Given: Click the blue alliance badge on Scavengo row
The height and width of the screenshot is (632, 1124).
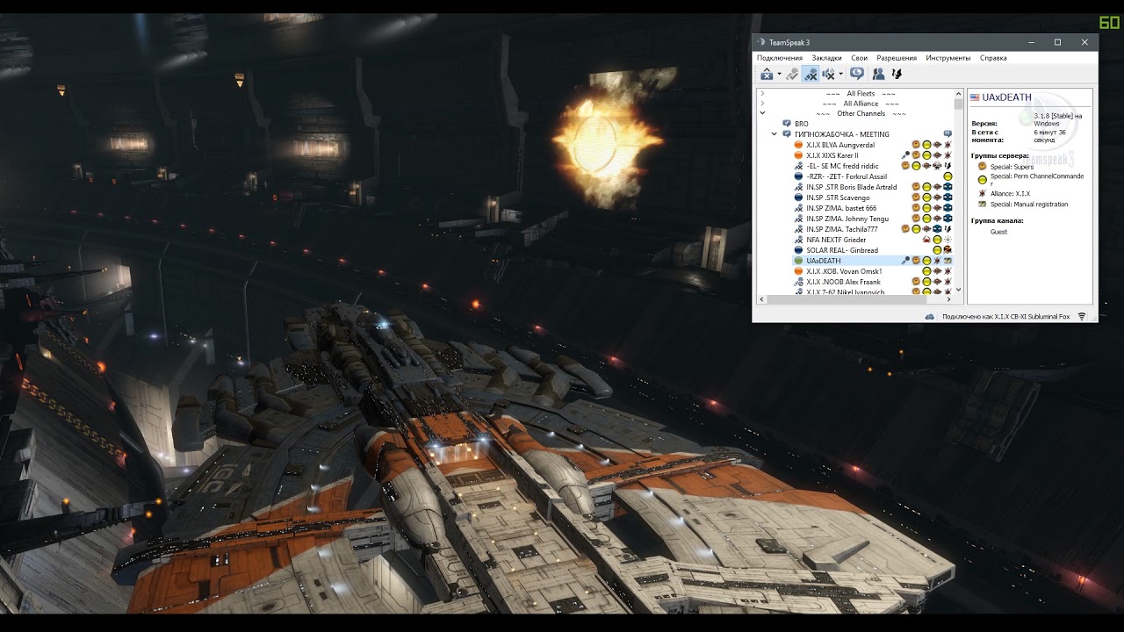Looking at the screenshot, I should click(947, 197).
